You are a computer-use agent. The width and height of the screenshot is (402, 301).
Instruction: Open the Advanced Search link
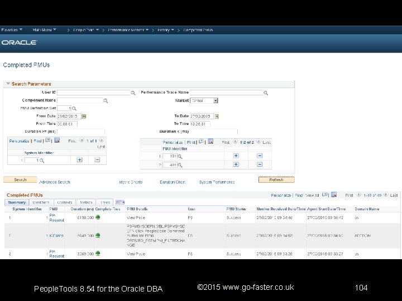55,182
